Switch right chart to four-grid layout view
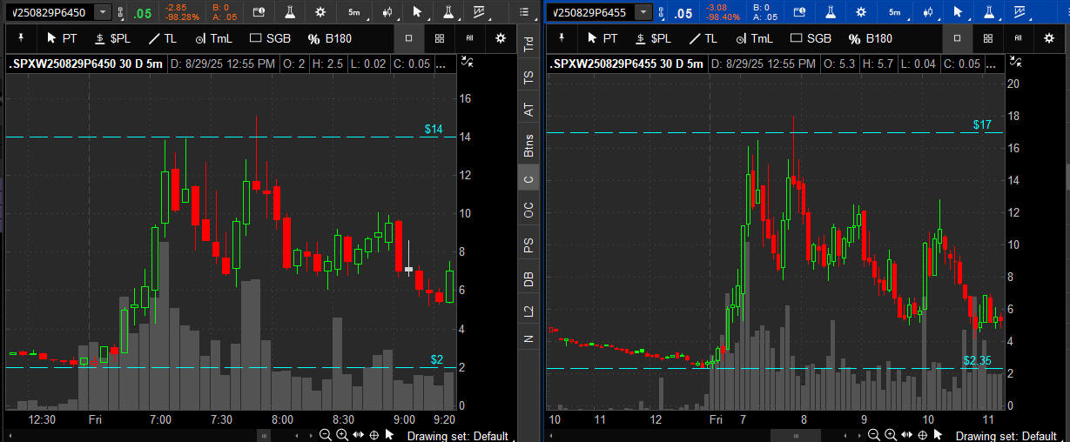 [986, 38]
